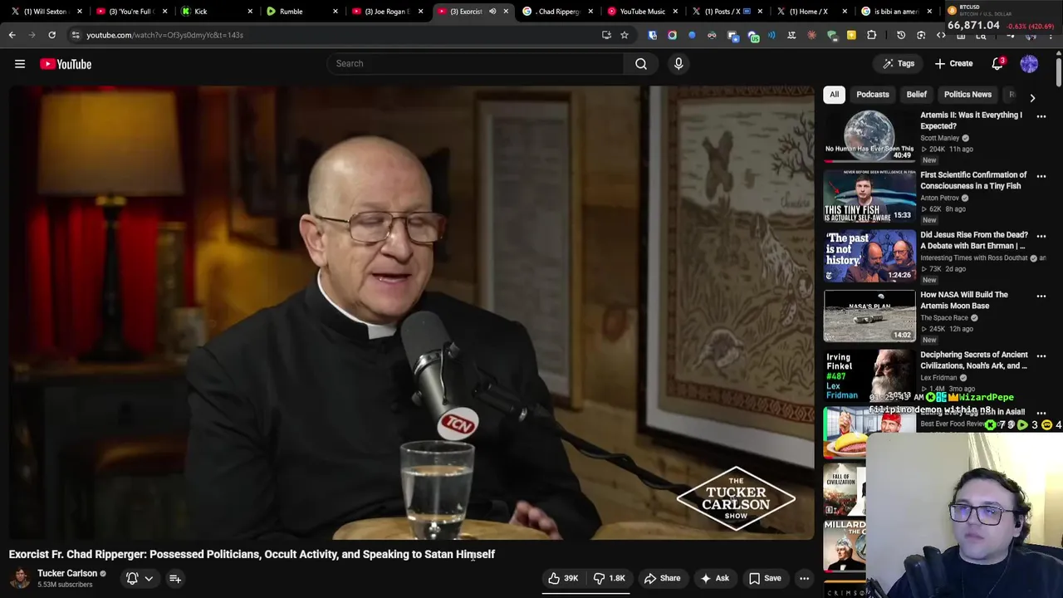Image resolution: width=1063 pixels, height=598 pixels.
Task: Open the Extensions puzzle icon
Action: pos(871,35)
